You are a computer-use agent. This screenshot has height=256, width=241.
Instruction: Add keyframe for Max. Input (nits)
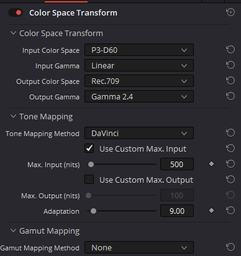pos(211,164)
